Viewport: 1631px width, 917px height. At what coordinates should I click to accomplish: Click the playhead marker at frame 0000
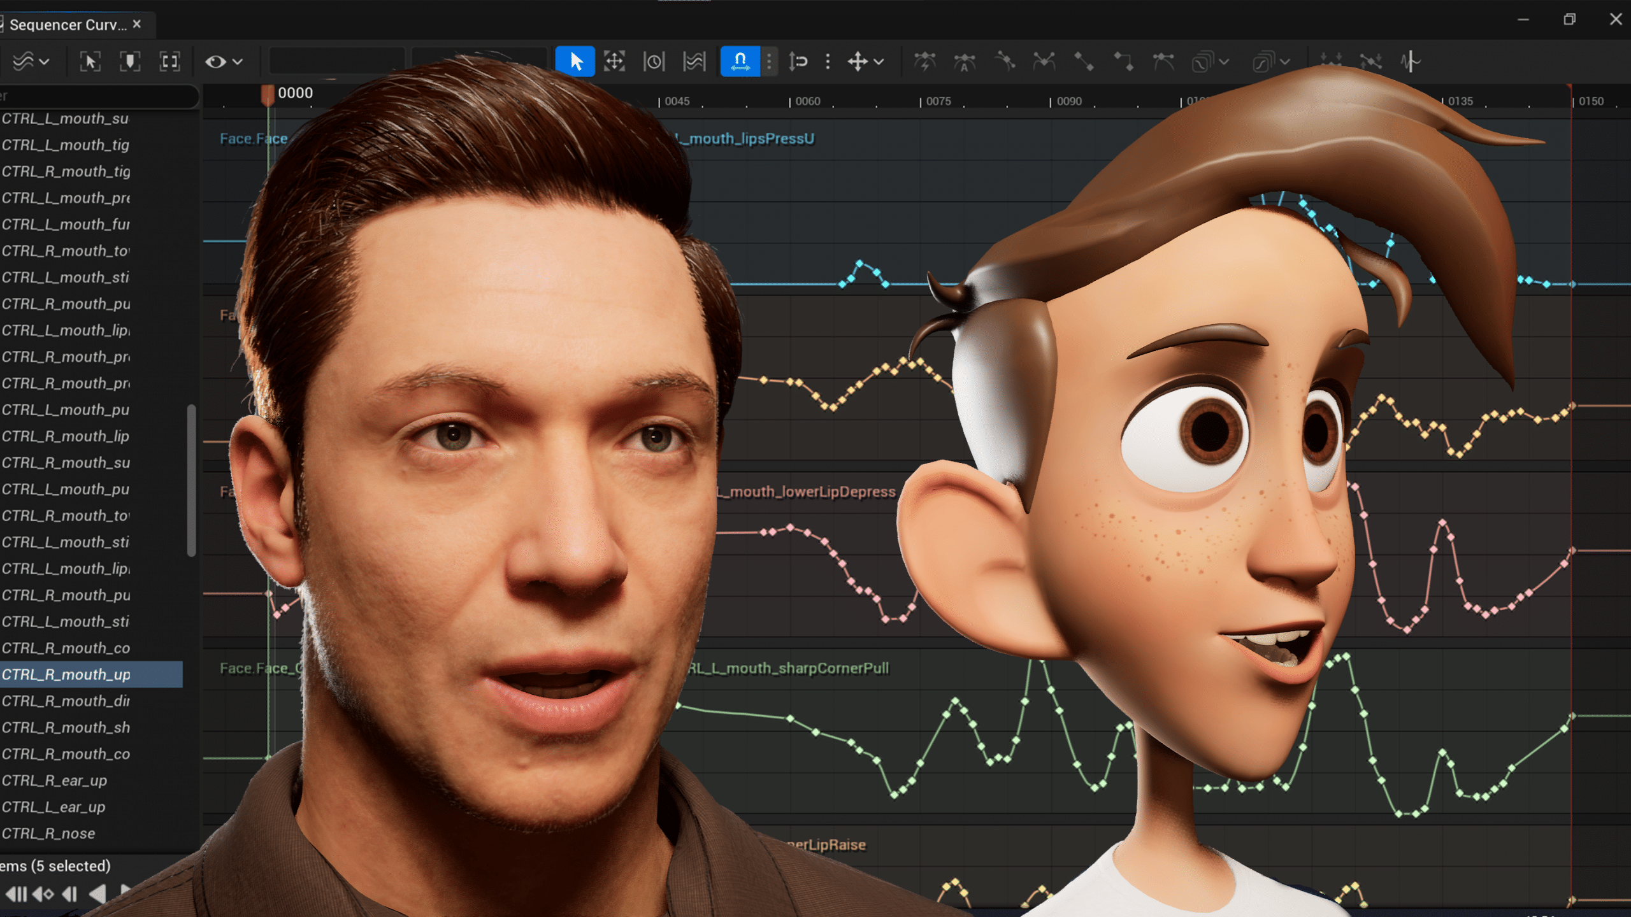click(x=268, y=94)
